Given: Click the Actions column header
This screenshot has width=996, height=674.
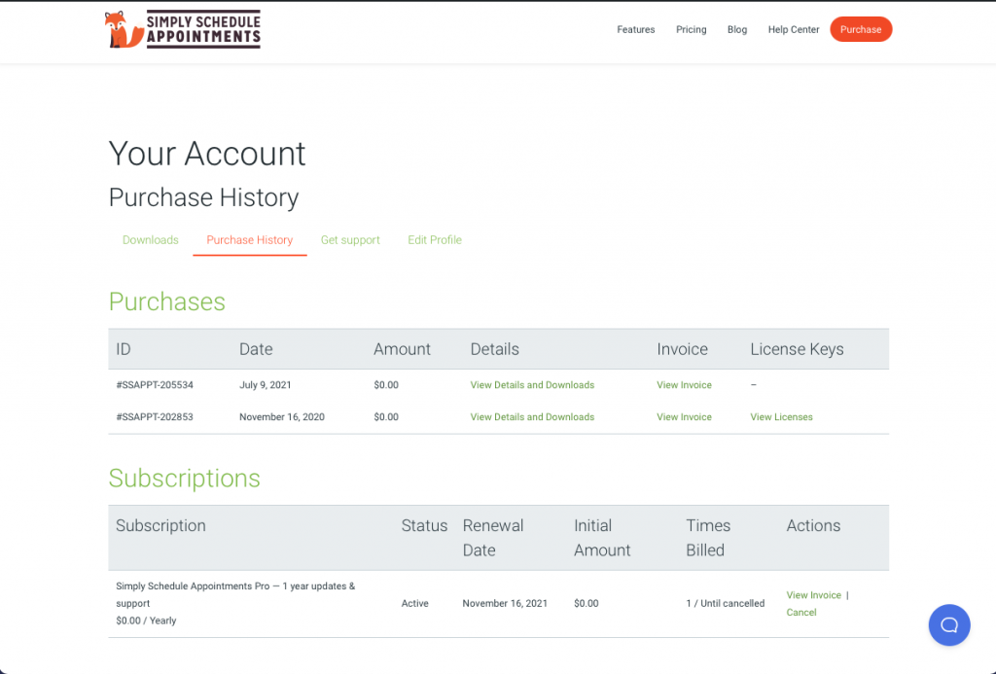Looking at the screenshot, I should [x=813, y=526].
